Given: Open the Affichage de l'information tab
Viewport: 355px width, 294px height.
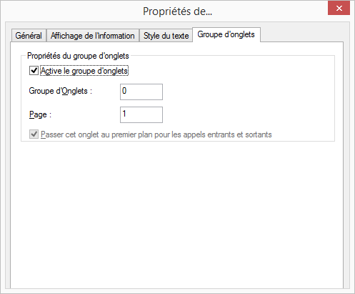Looking at the screenshot, I should pos(93,36).
